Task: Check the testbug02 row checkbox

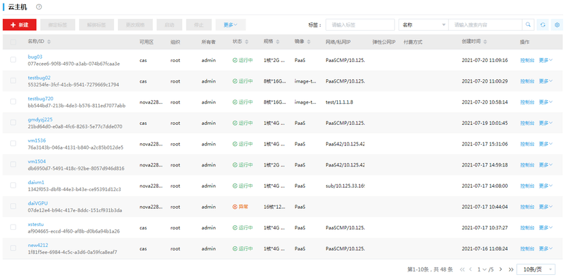Action: (14, 81)
